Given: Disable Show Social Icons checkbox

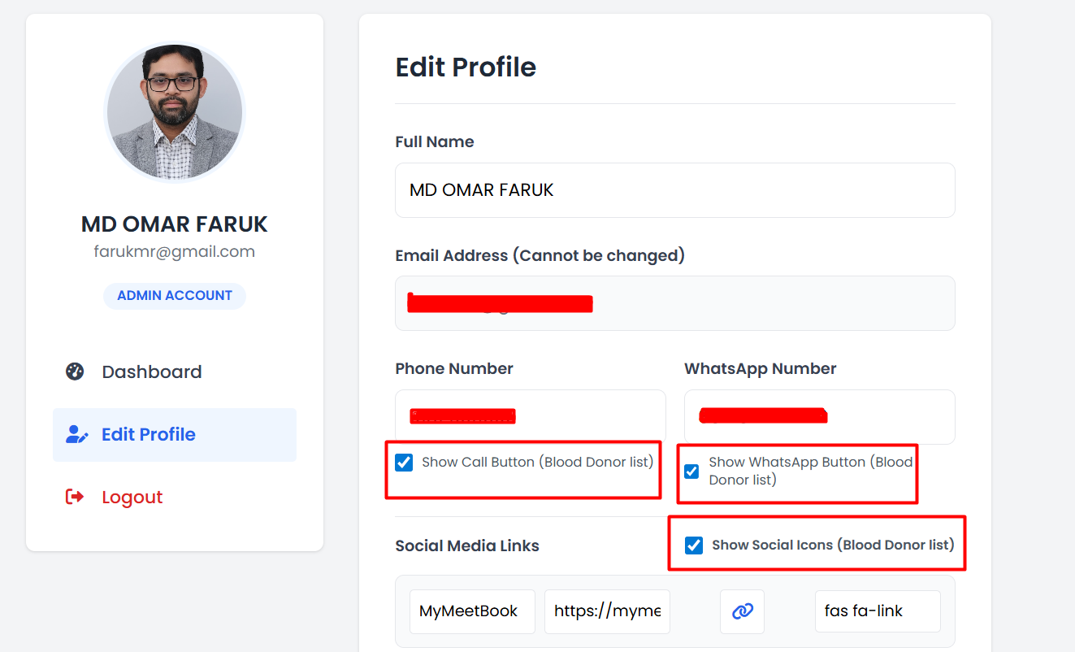Looking at the screenshot, I should (694, 545).
